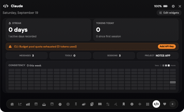Screen dimensions: 184x112
Task: Select the Sessions 3 stat tile
Action: click(x=114, y=55)
